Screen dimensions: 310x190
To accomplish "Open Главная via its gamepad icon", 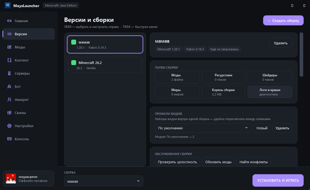I will 9,21.
